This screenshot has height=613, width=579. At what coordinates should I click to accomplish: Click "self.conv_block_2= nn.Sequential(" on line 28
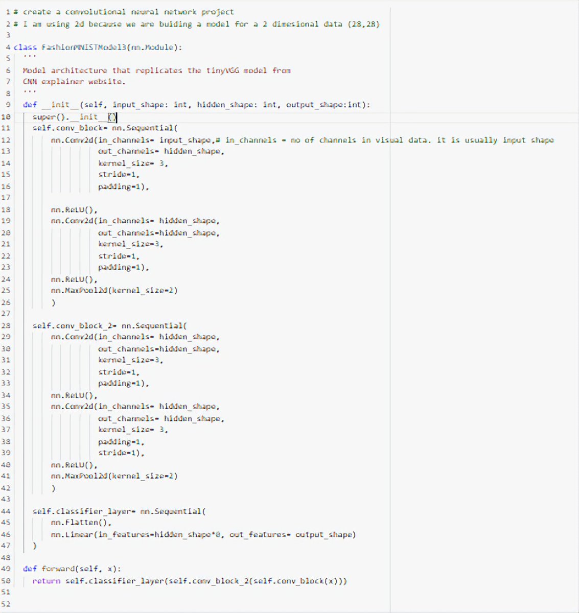110,325
